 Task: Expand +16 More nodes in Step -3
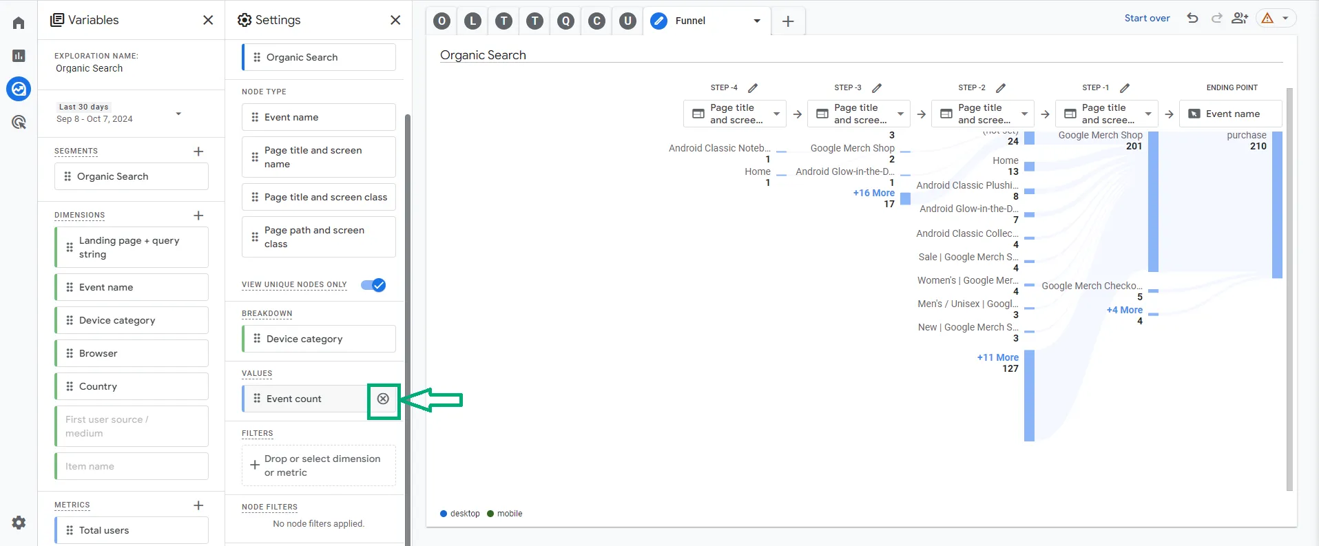[x=873, y=193]
